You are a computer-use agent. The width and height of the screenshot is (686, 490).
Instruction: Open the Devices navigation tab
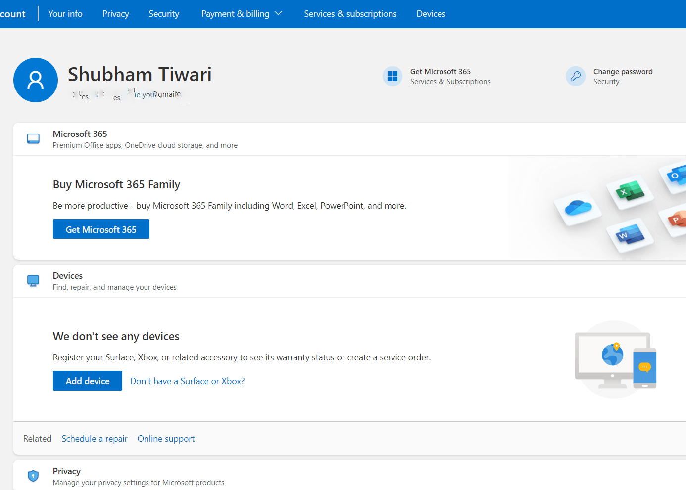431,14
